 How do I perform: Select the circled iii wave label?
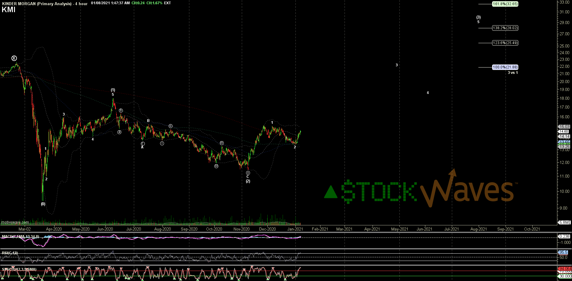pos(216,166)
